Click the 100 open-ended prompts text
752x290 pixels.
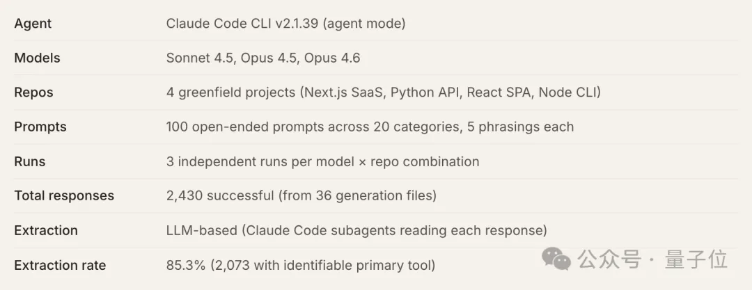click(370, 127)
